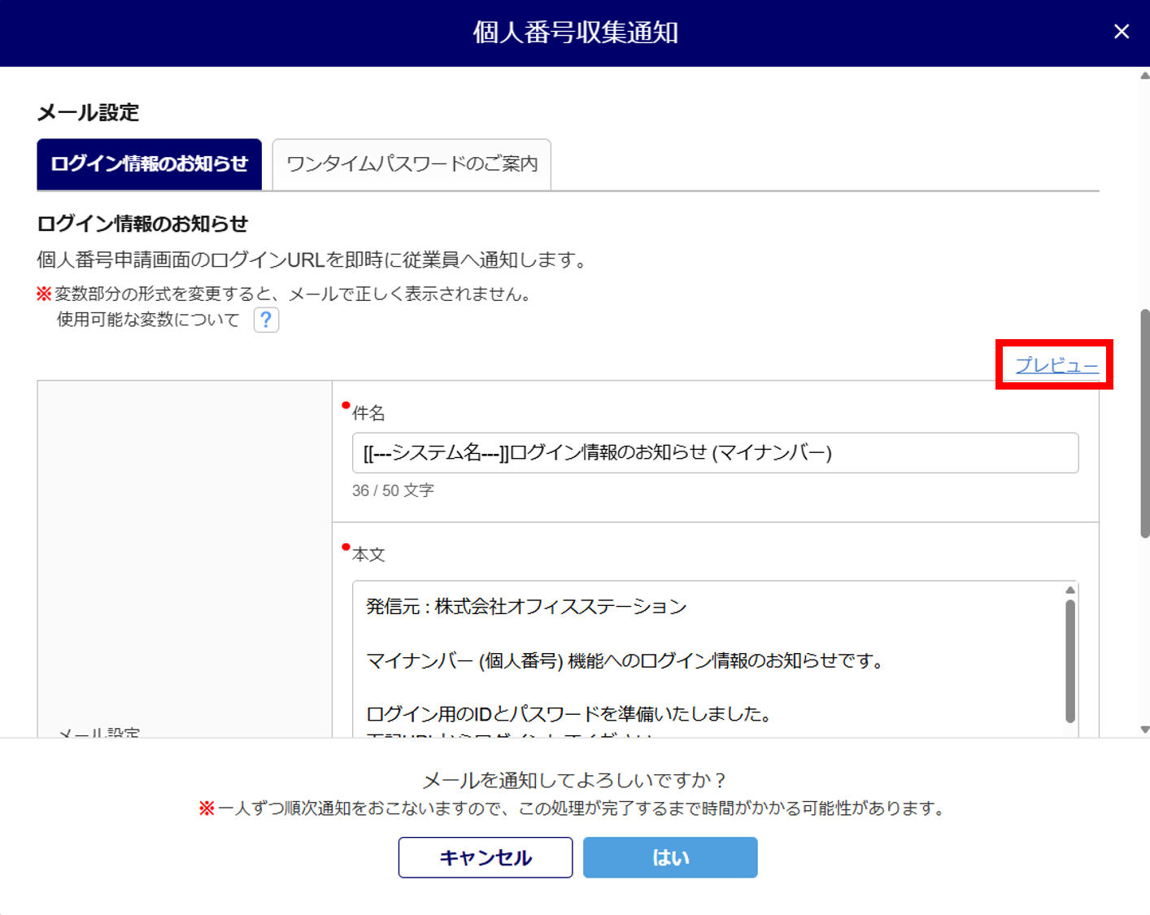
Task: Select the ログイン情報のお知らせ tab
Action: 149,164
